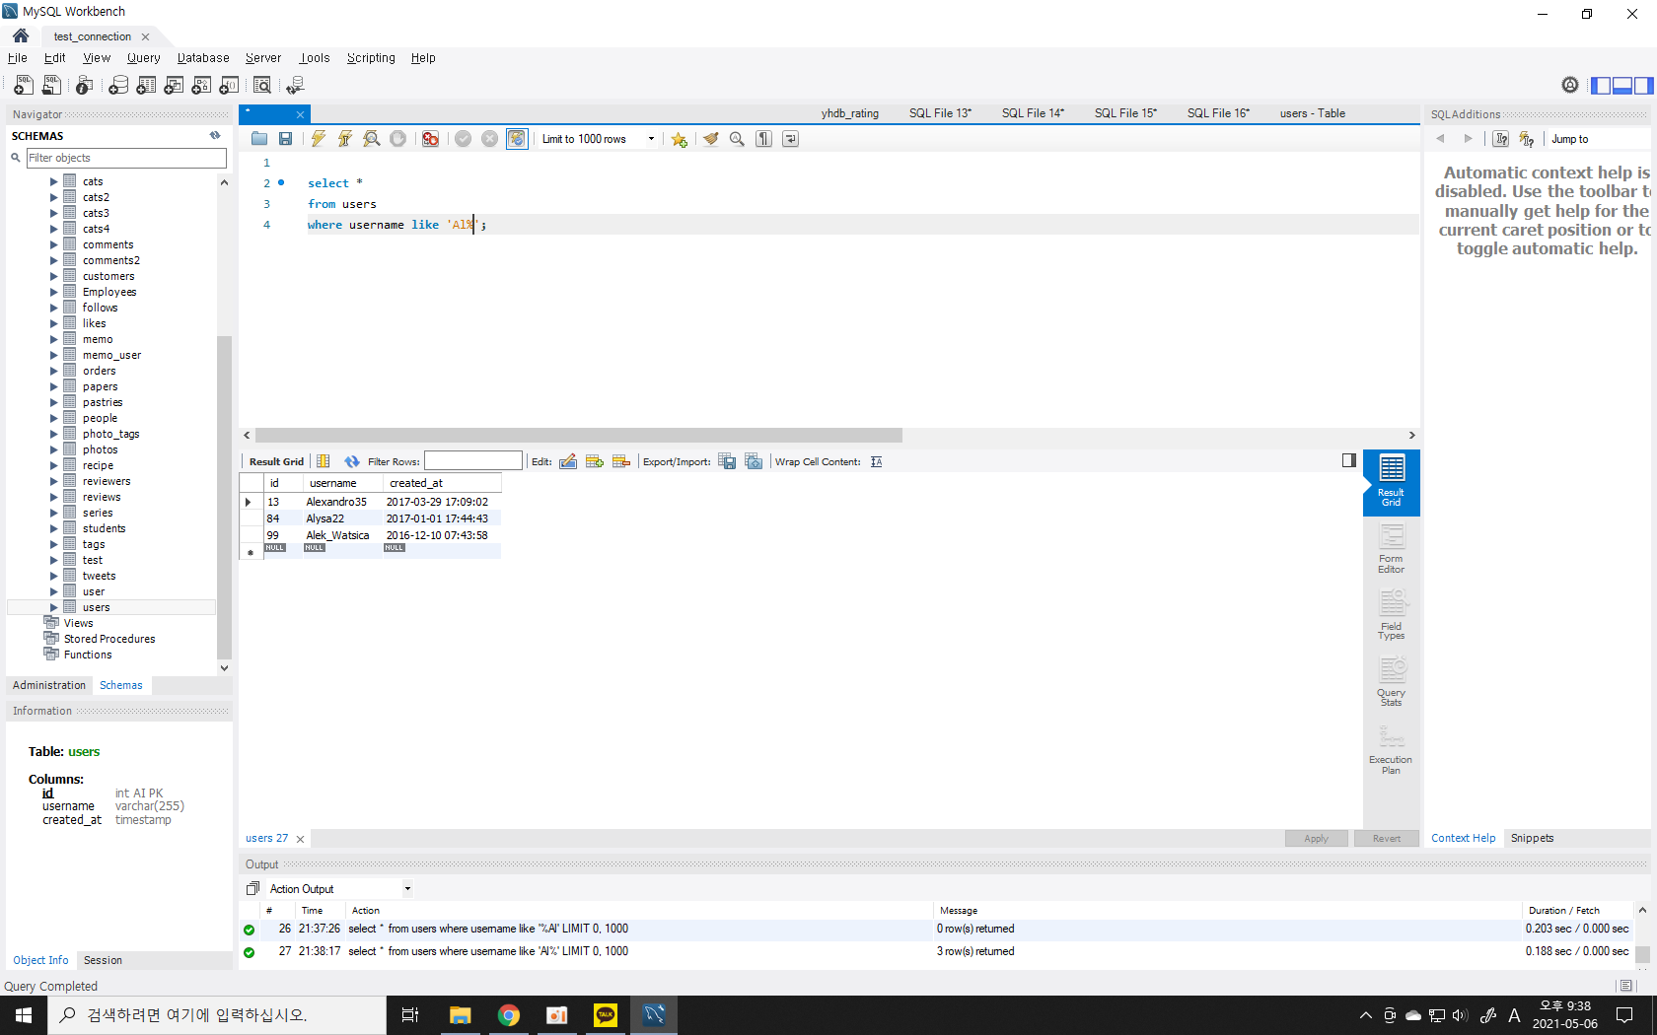Open the Query Stats view
Screen dimensions: 1657x1035
click(1391, 682)
